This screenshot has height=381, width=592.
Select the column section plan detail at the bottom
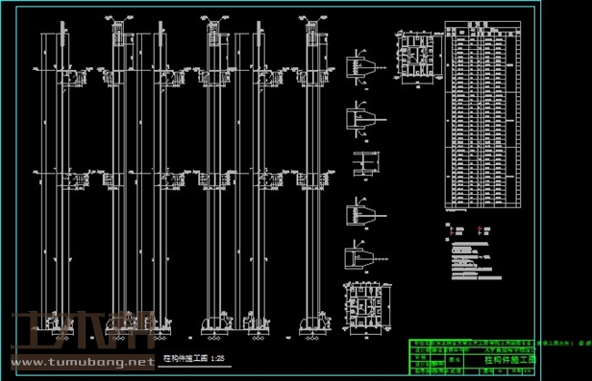(367, 308)
